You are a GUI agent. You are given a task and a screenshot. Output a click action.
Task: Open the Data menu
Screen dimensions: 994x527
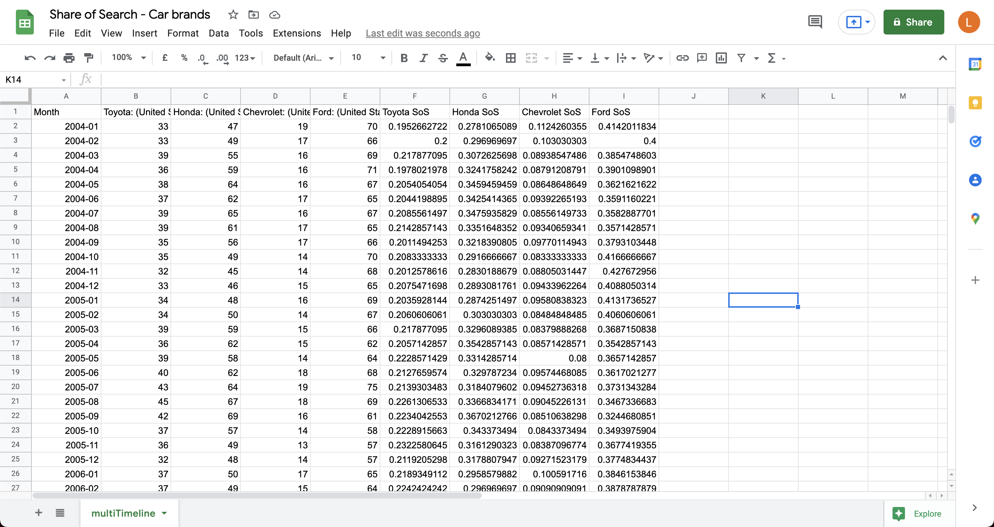tap(219, 33)
